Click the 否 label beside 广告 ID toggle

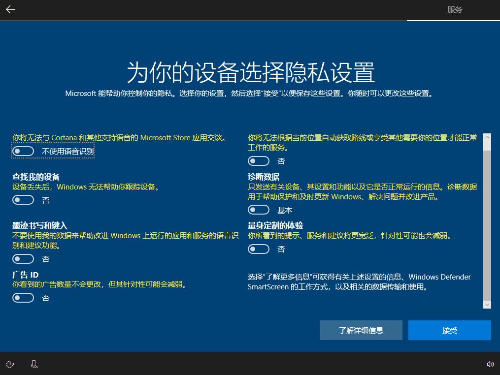45,298
